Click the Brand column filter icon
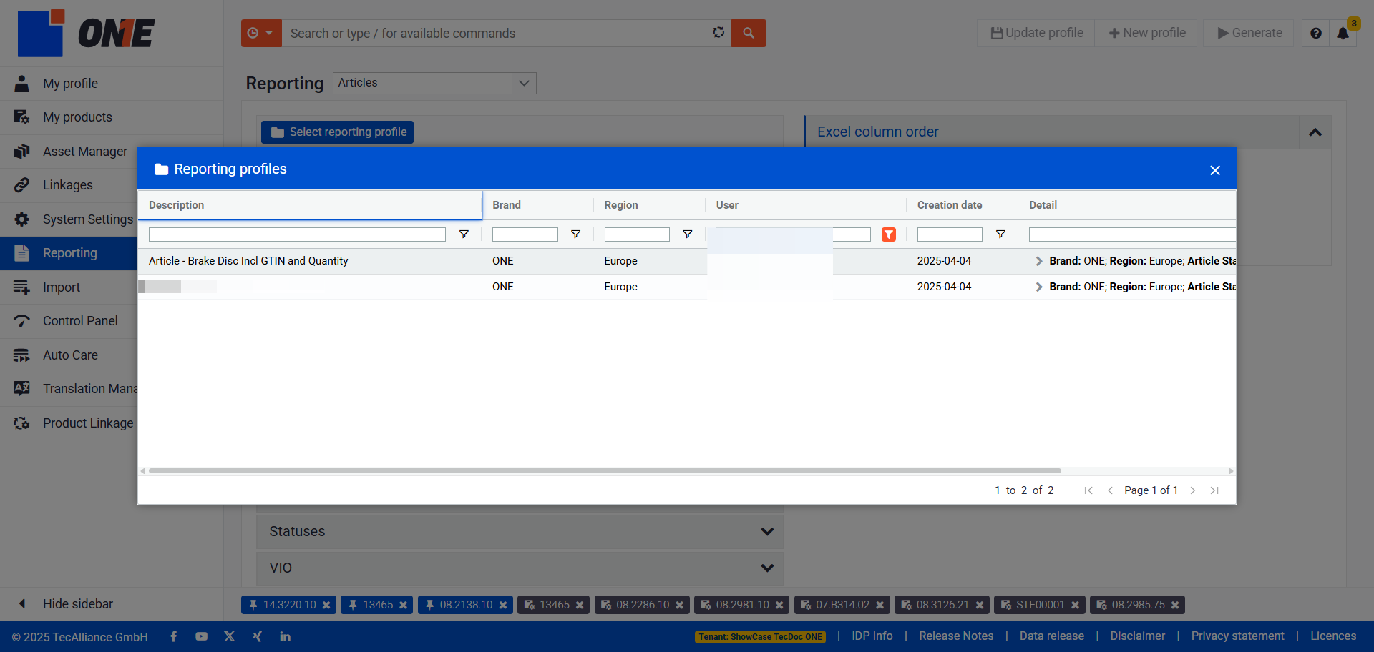Screen dimensions: 1374x652 575,234
